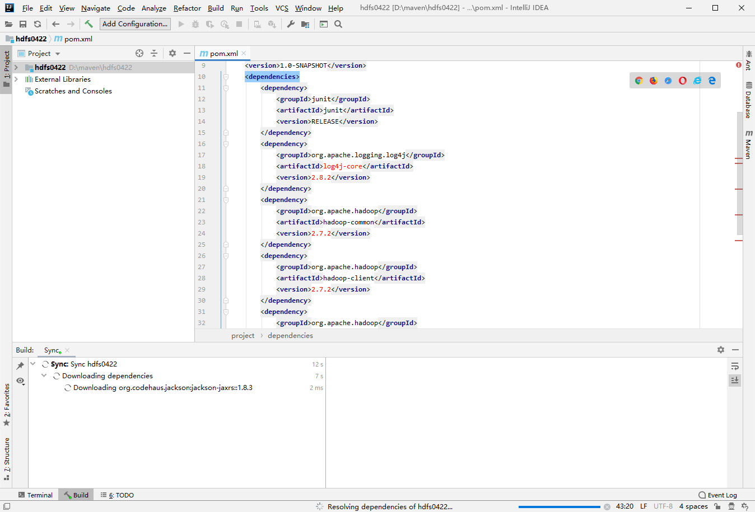
Task: Locate current file with crosshair icon
Action: tap(139, 53)
